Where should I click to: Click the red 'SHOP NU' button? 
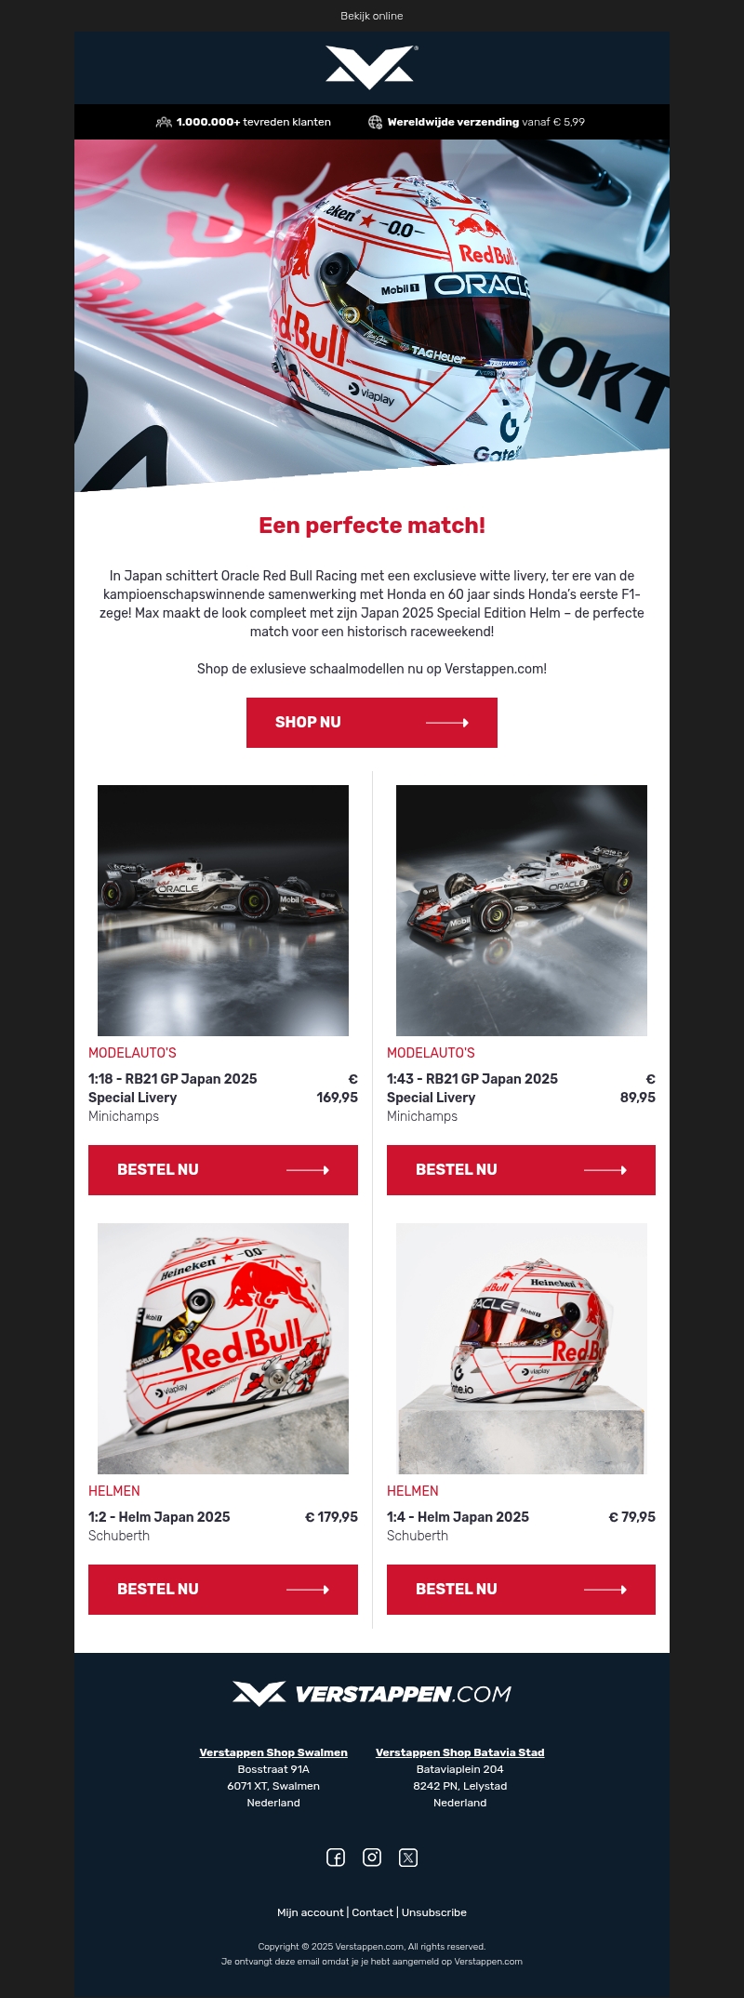(x=372, y=723)
